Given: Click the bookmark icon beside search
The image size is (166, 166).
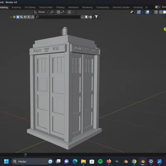Looking at the screenshot, I should (86, 17).
